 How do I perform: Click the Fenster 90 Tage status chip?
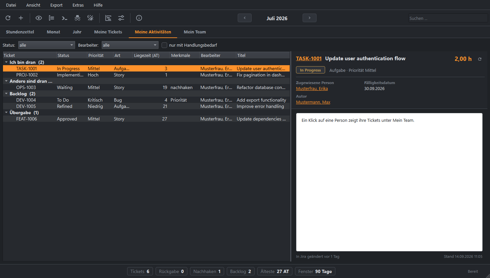click(315, 271)
